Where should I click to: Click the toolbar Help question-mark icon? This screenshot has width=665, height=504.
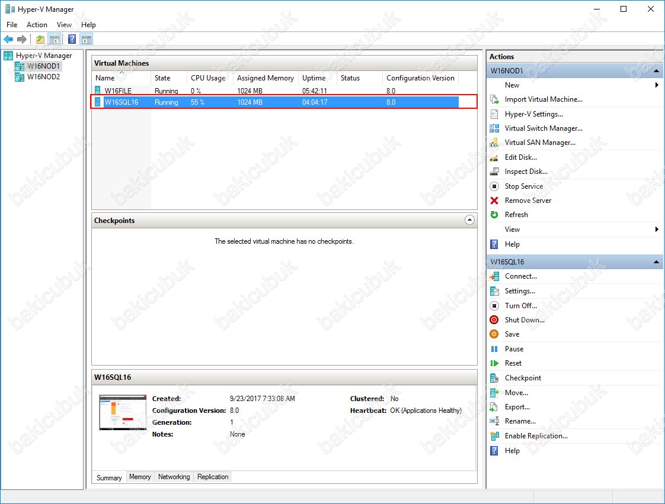(72, 40)
